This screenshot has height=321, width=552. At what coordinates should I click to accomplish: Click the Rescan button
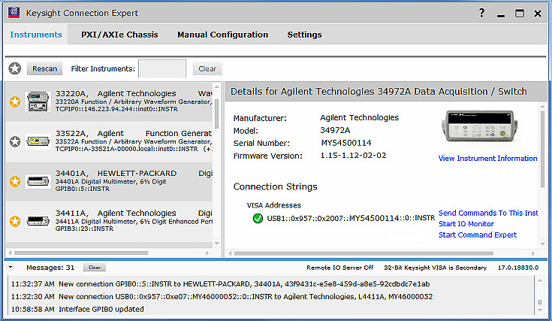click(45, 68)
